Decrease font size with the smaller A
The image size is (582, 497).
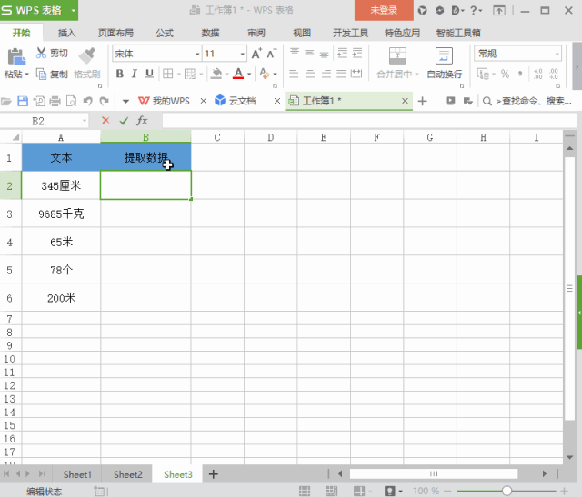click(x=272, y=54)
